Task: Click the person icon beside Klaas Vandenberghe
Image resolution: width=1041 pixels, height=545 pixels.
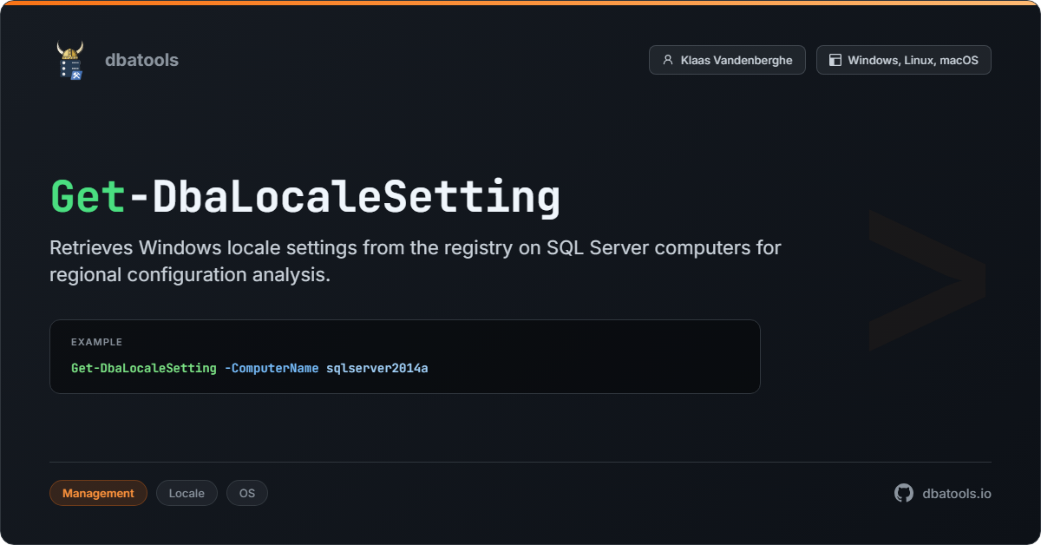Action: pos(667,60)
